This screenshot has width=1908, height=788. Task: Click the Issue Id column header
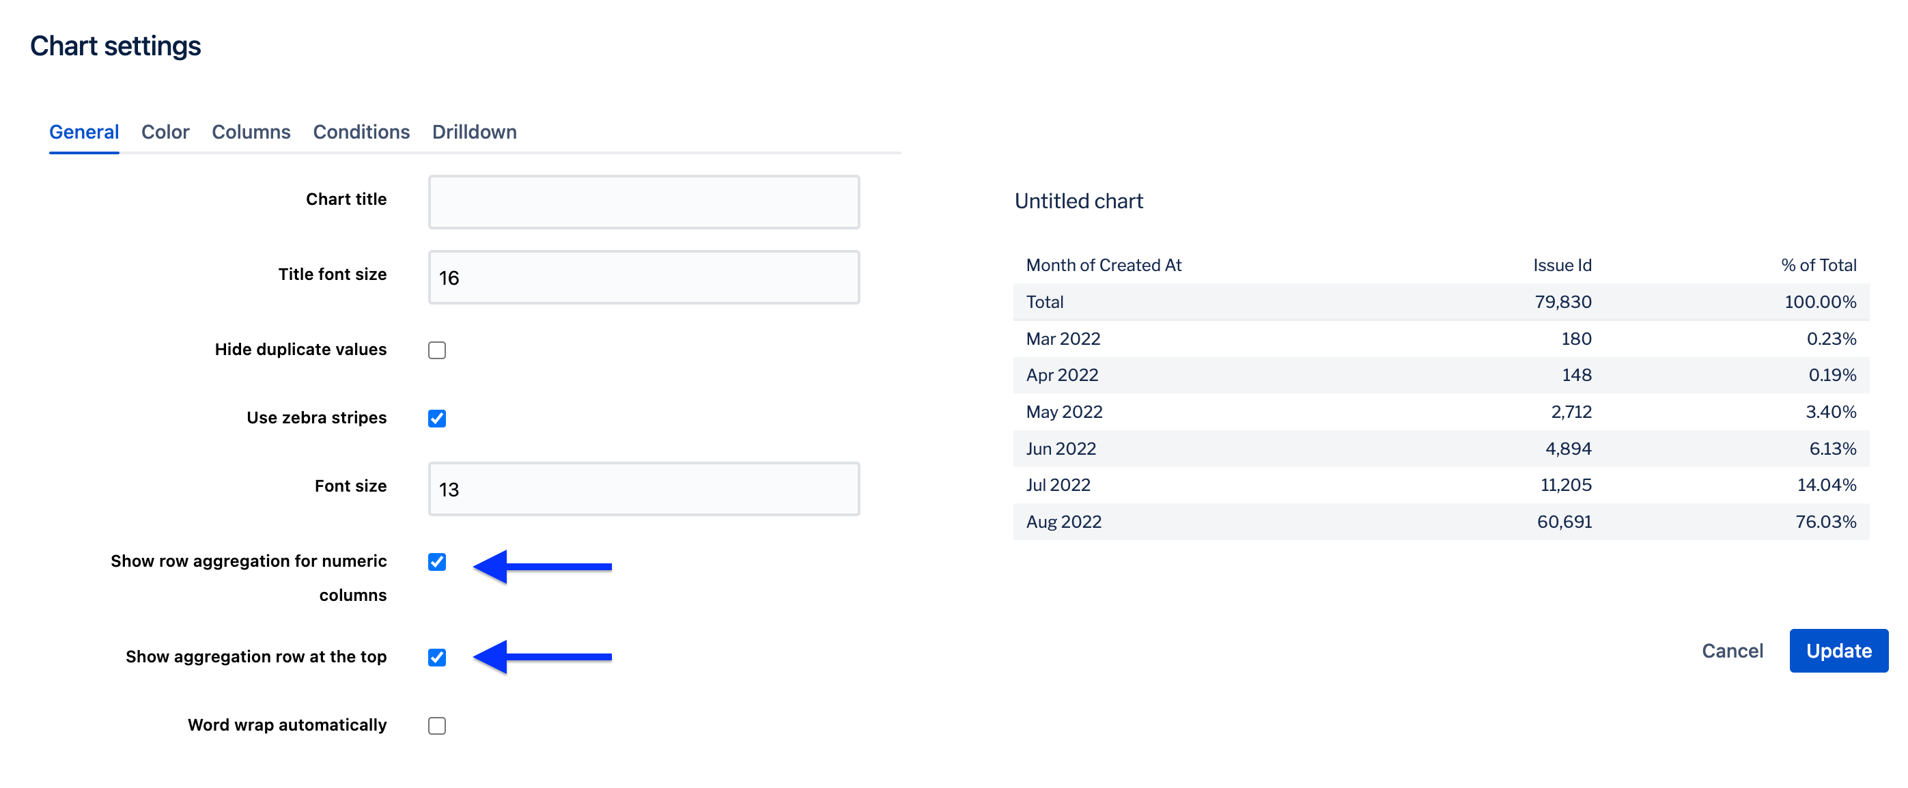click(x=1561, y=265)
